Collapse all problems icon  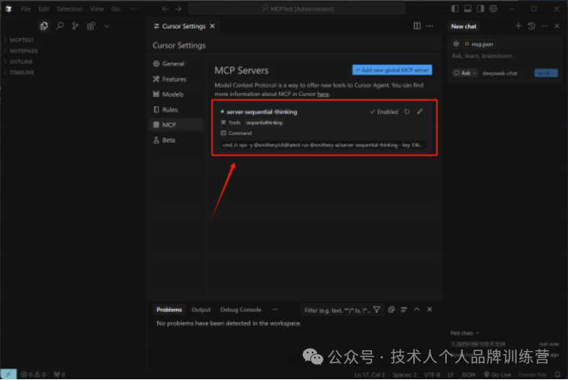(391, 310)
